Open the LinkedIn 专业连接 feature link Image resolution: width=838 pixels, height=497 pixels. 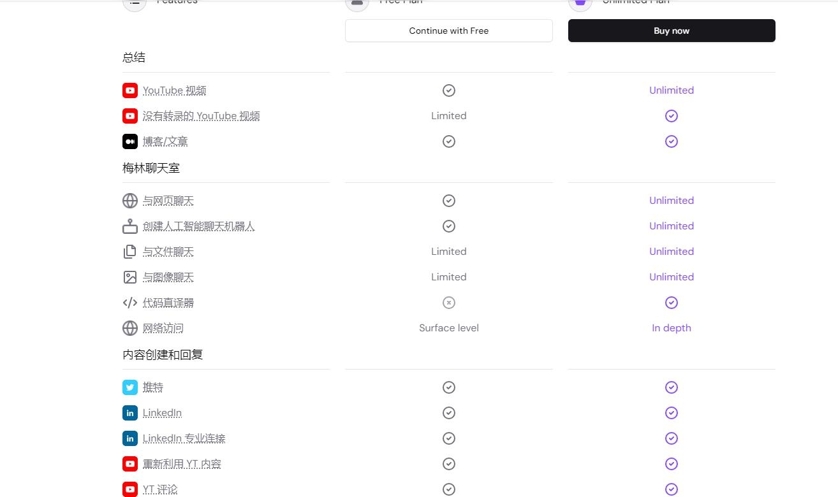coord(184,438)
